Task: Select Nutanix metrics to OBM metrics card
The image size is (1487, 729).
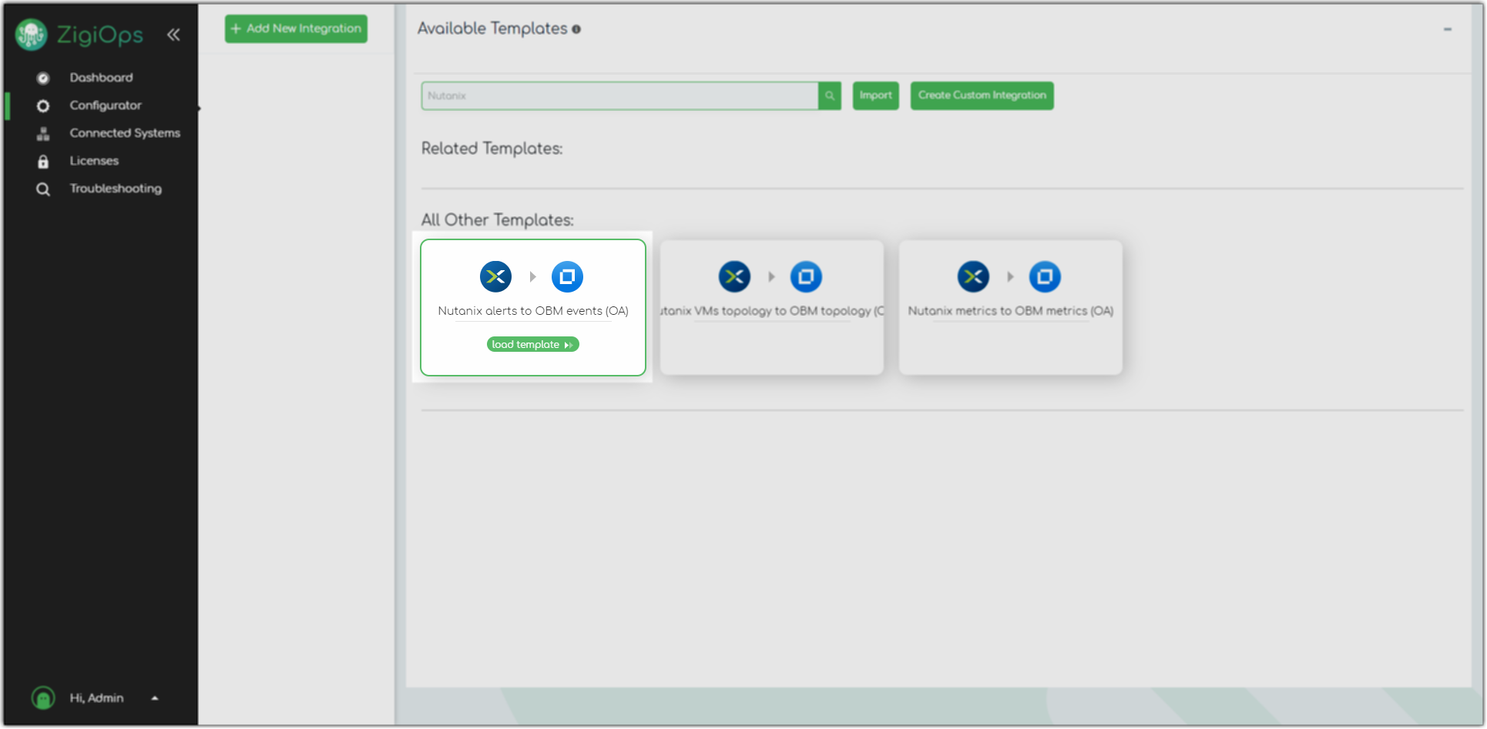Action: pyautogui.click(x=1011, y=307)
